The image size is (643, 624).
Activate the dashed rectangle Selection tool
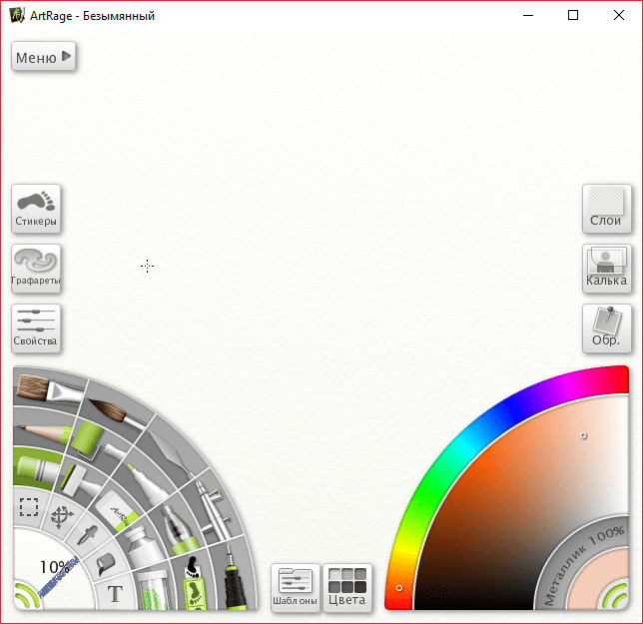coord(29,507)
